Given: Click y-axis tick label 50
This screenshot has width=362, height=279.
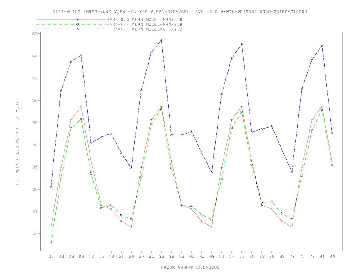Looking at the screenshot, I should (35, 101).
